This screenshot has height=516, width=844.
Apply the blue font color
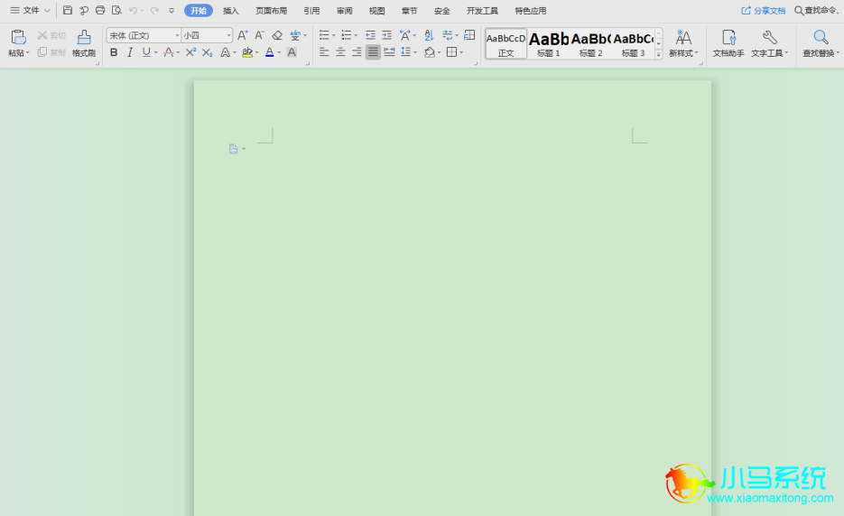[270, 52]
